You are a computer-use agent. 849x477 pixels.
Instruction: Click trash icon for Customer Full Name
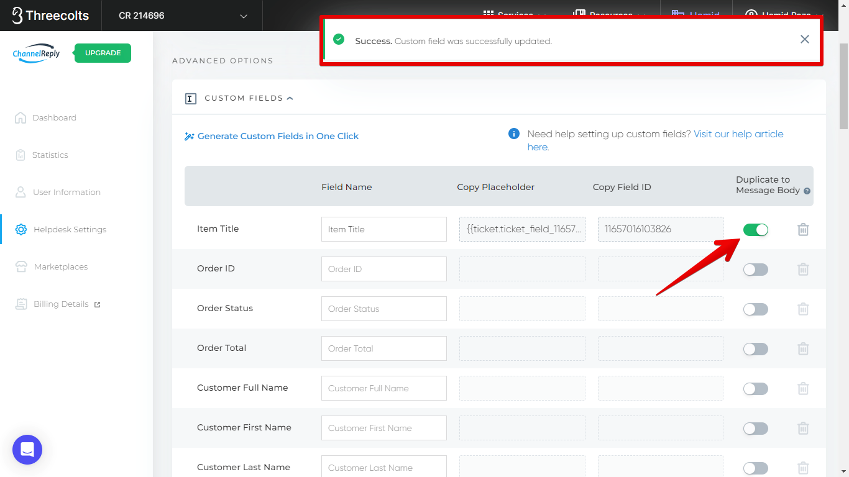point(803,388)
